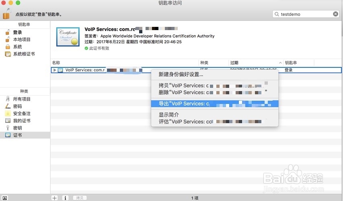The image size is (343, 201).
Task: Click the 拷贝 button in bottom bar
Action: 80,198
